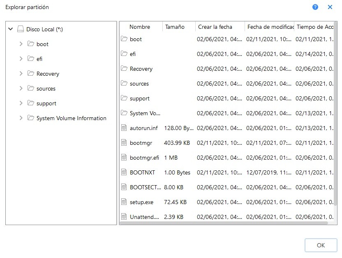Viewport: 342px width, 258px height.
Task: Expand the efi folder in tree
Action: (x=21, y=59)
